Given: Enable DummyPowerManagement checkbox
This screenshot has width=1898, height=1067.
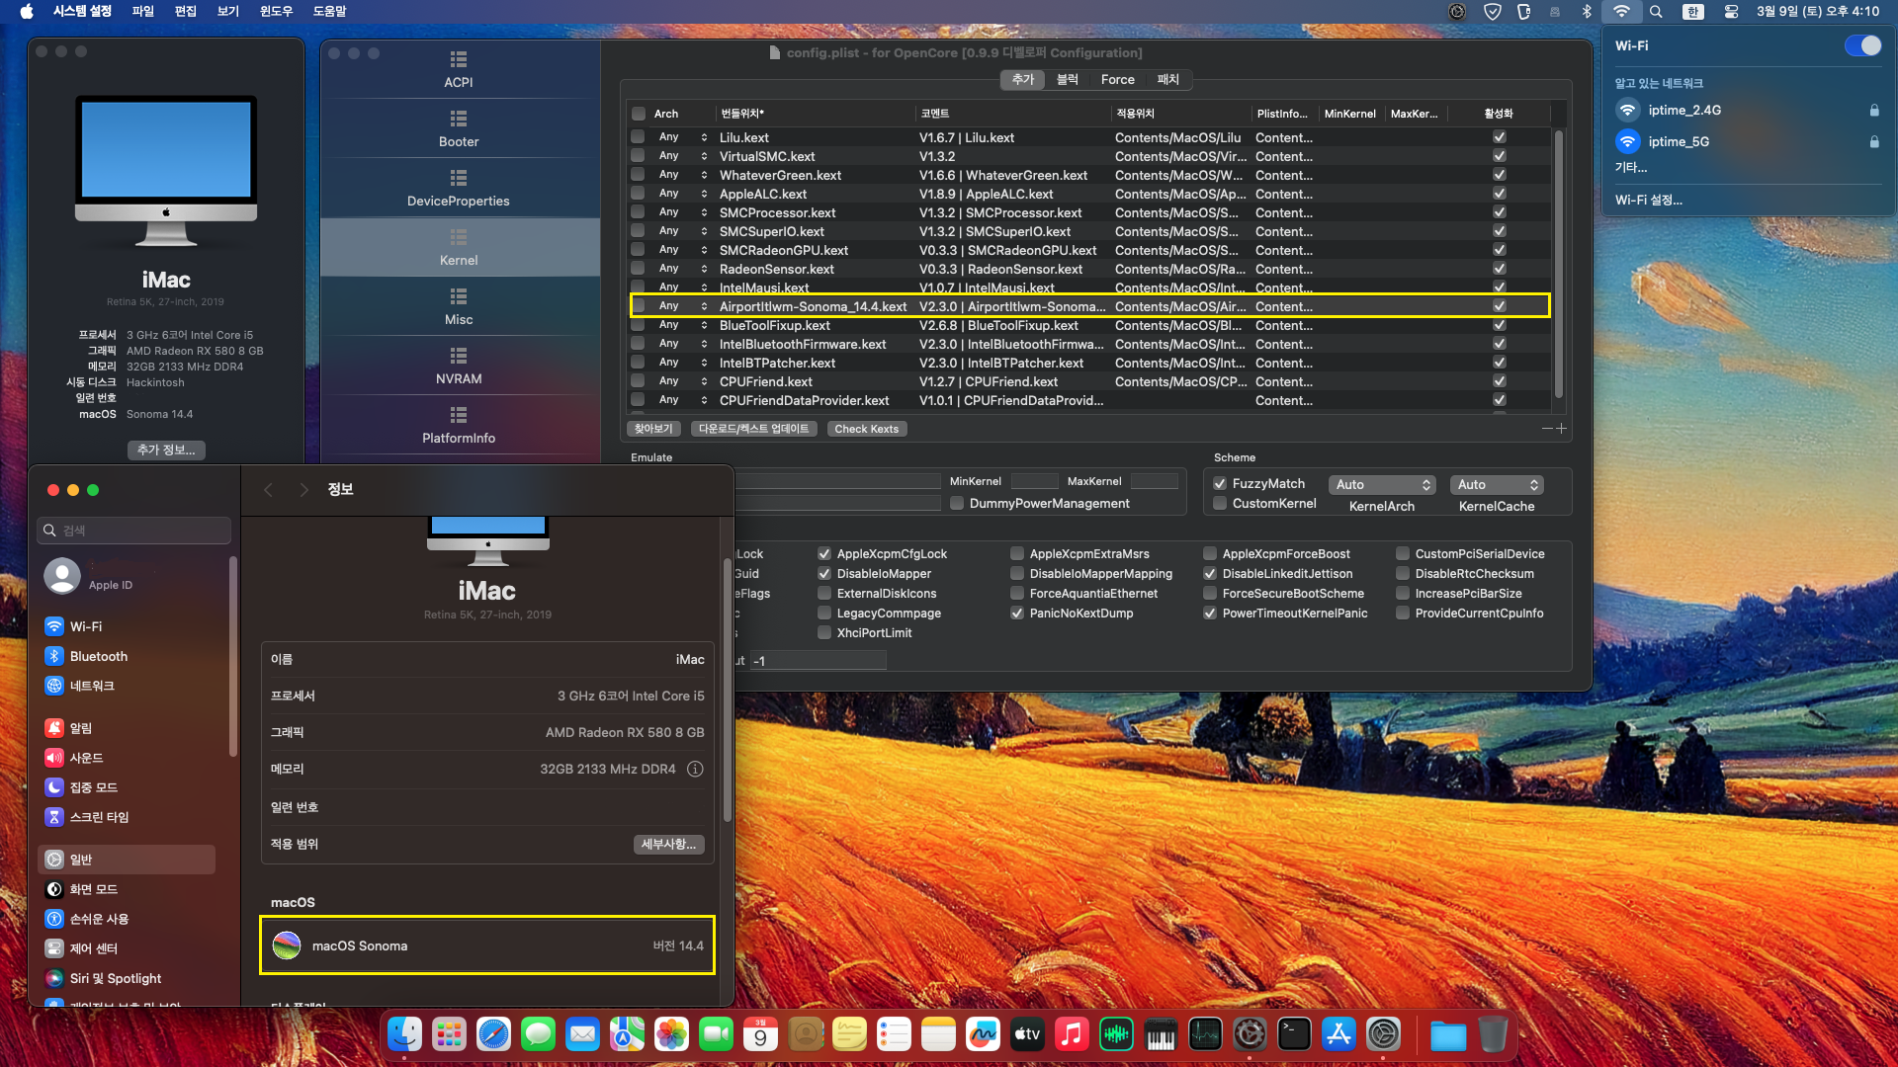Looking at the screenshot, I should click(x=957, y=504).
